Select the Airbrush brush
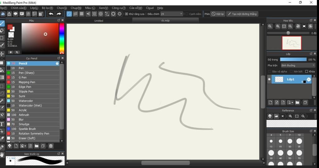The height and width of the screenshot is (168, 319). pyautogui.click(x=33, y=115)
